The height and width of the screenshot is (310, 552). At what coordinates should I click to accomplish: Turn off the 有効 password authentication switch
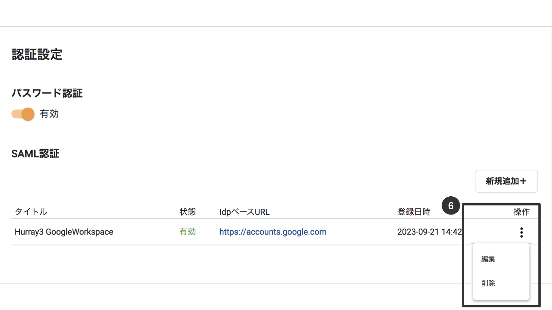22,114
